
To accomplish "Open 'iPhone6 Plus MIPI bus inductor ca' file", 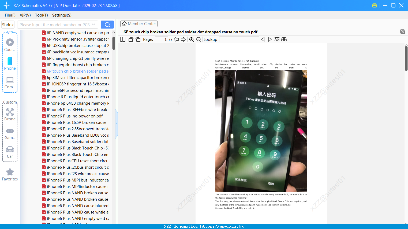I will click(x=76, y=180).
